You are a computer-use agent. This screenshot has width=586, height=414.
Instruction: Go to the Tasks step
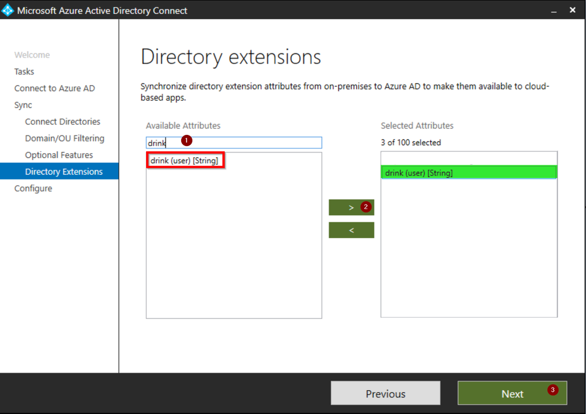click(x=24, y=72)
